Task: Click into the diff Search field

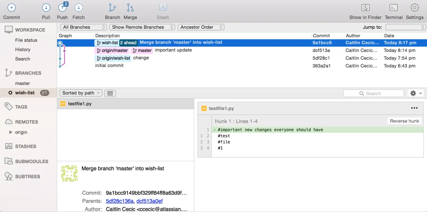Action: pos(374,93)
